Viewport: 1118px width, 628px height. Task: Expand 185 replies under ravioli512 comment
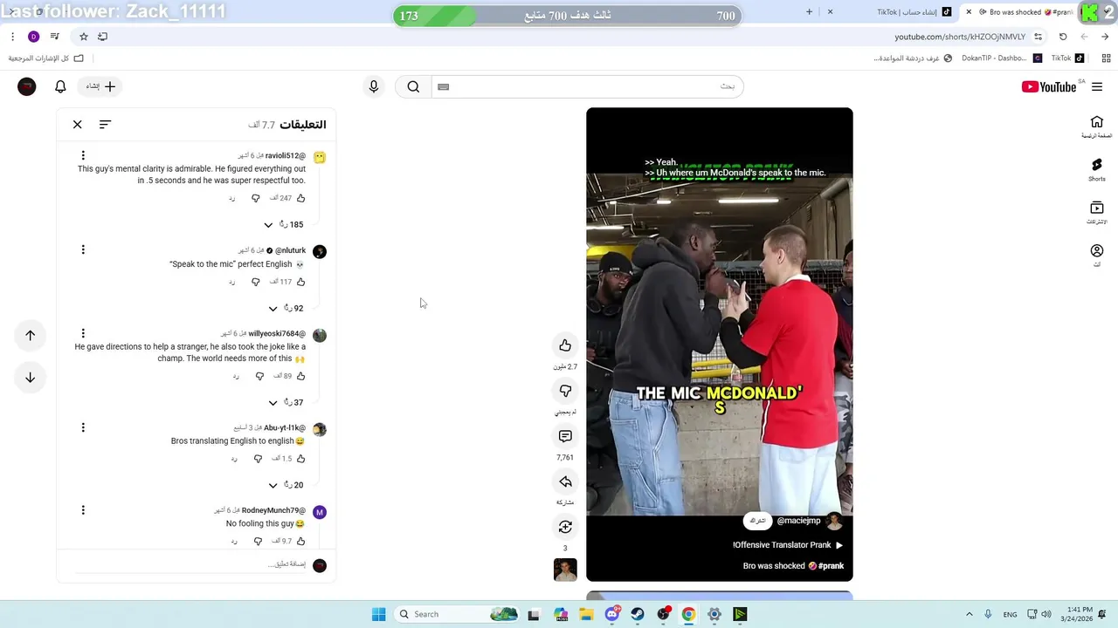point(284,225)
